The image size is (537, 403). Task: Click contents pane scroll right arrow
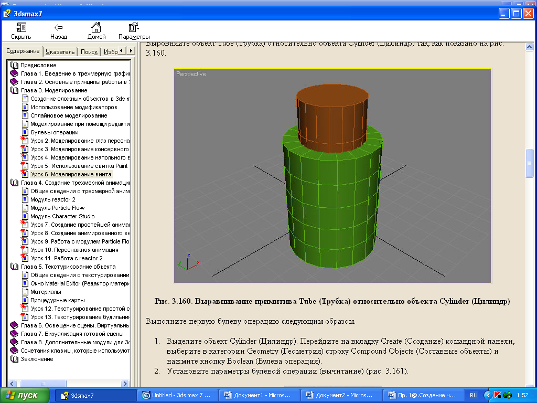(125, 384)
